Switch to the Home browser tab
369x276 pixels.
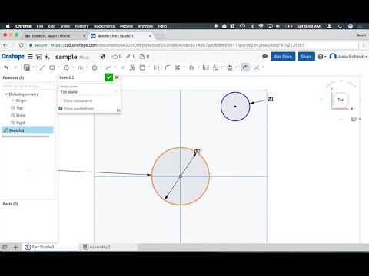click(55, 36)
